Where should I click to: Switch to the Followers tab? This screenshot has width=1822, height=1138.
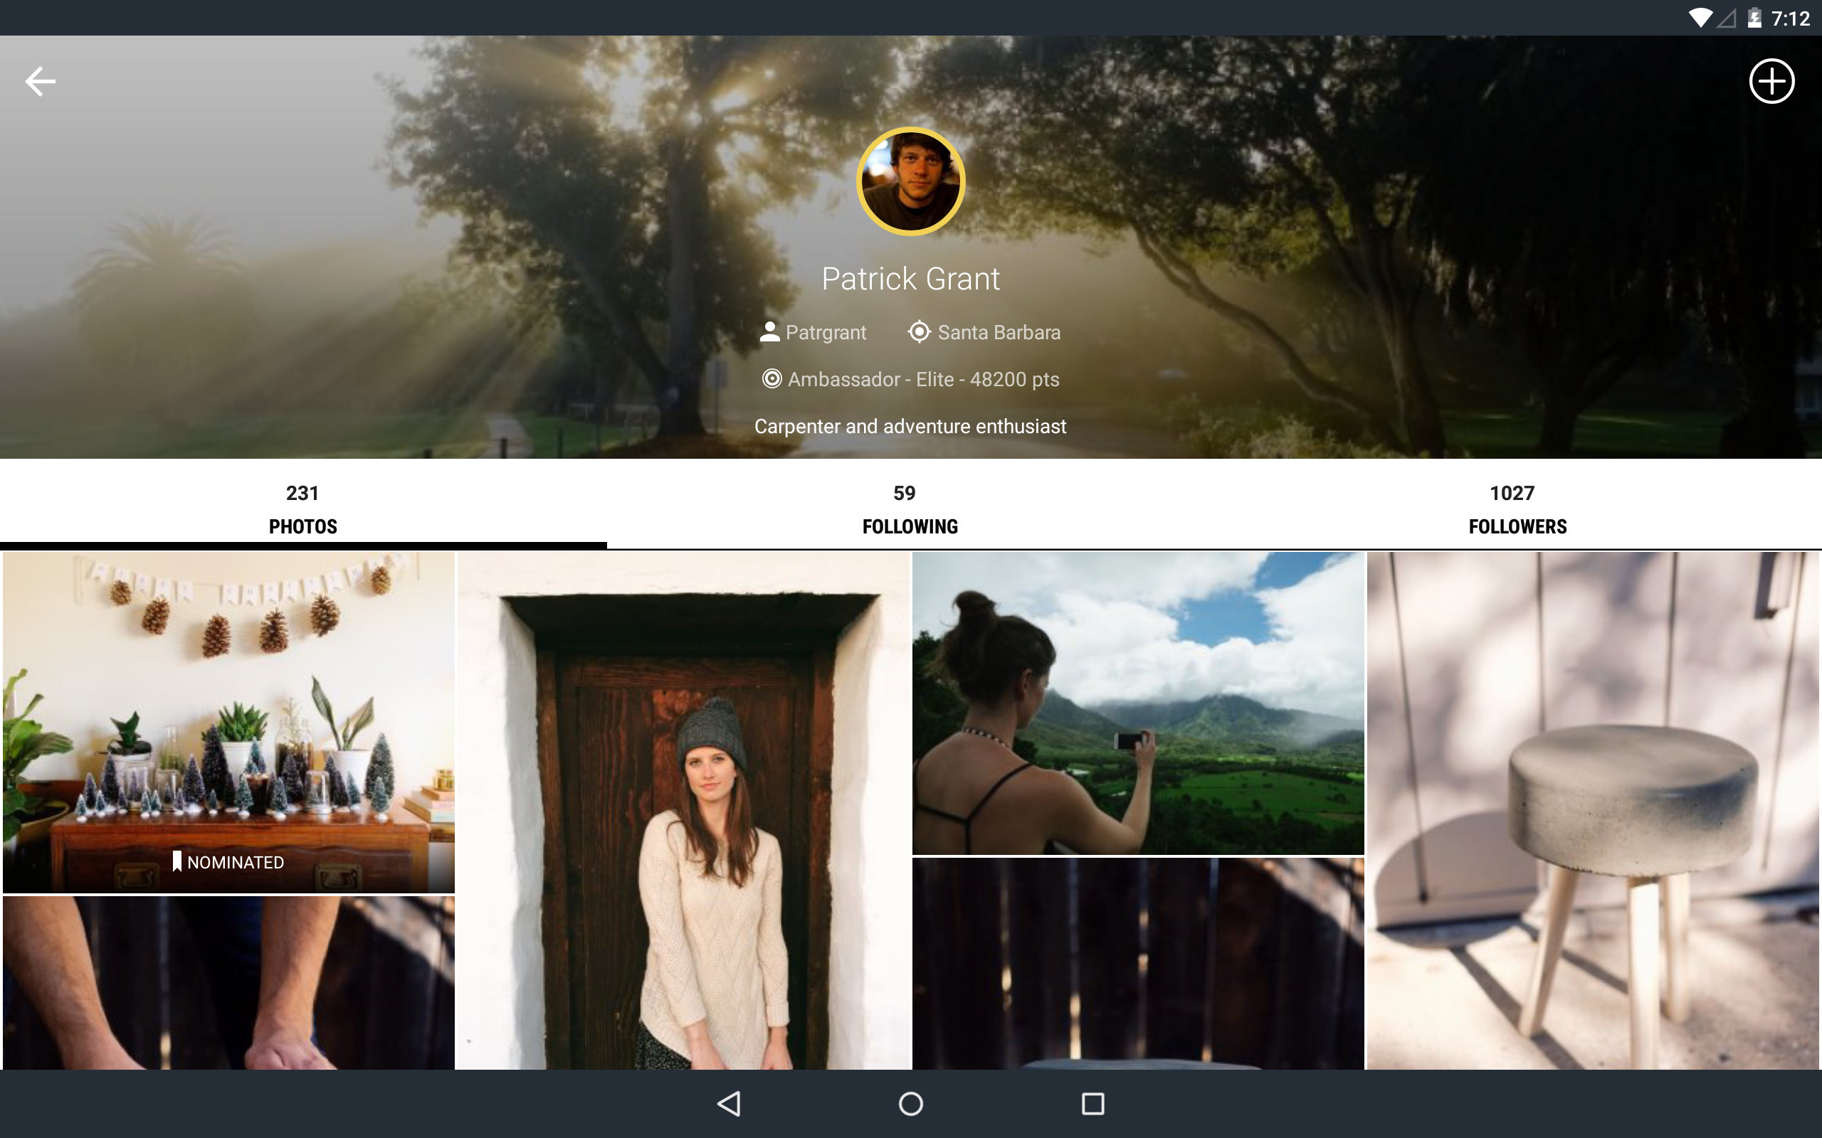1517,509
